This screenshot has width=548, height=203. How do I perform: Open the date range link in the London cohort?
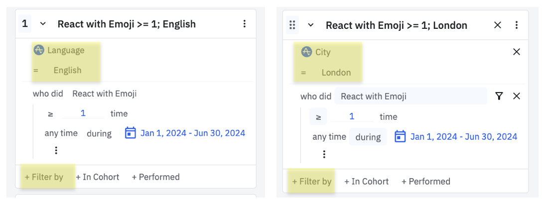[464, 136]
